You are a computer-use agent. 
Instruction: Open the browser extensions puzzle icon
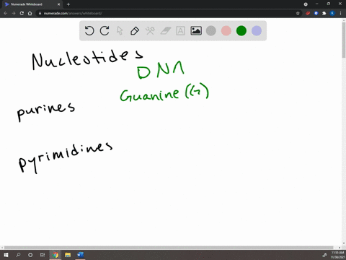[324, 13]
